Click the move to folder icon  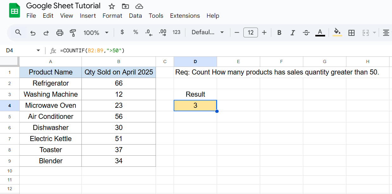[125, 6]
